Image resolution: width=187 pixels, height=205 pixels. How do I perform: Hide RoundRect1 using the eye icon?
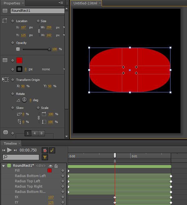(x=50, y=166)
